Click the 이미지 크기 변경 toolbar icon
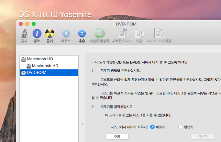 point(159,33)
